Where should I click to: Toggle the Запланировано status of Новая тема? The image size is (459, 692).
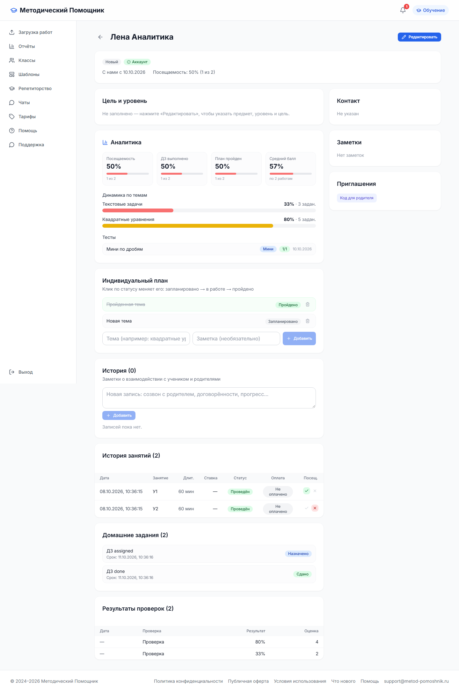click(x=283, y=322)
